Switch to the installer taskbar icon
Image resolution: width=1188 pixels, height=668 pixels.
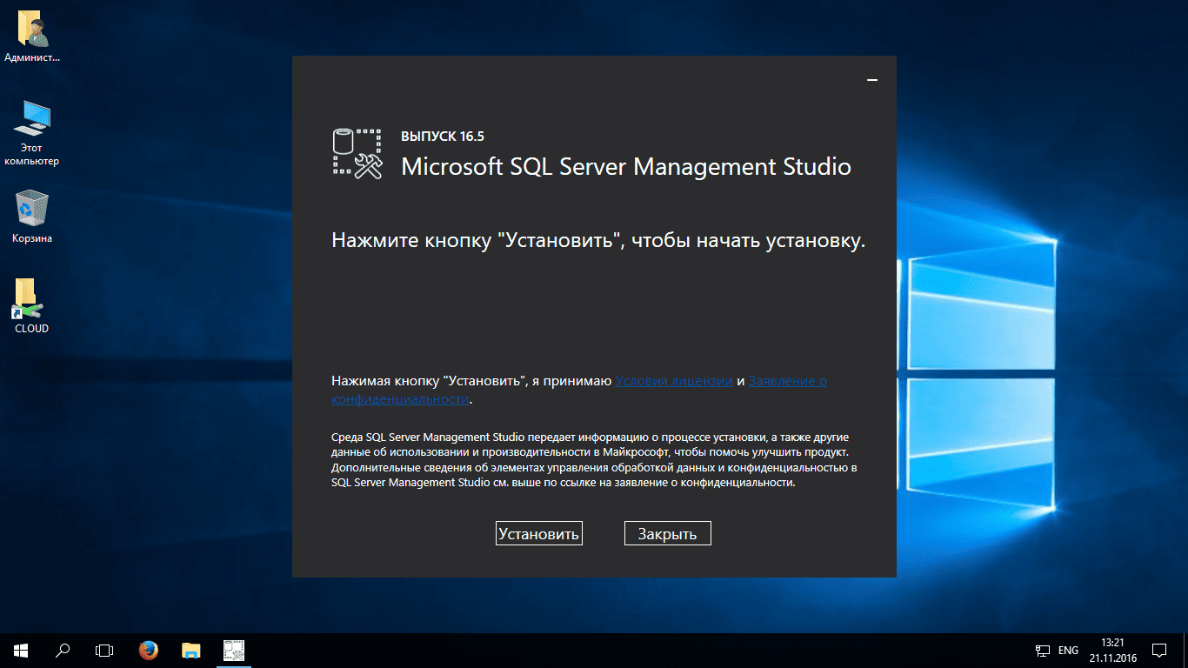point(233,650)
